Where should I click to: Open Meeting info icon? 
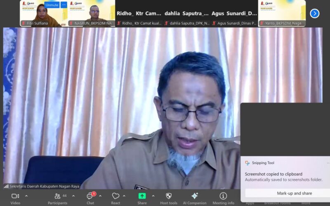pyautogui.click(x=223, y=196)
